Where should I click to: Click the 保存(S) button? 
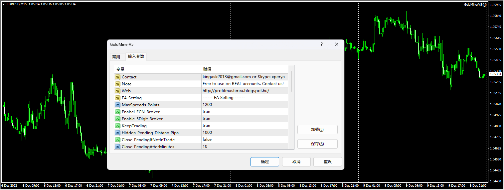click(317, 144)
